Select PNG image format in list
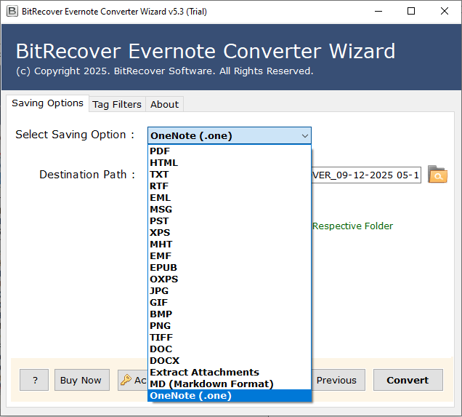 (x=230, y=326)
